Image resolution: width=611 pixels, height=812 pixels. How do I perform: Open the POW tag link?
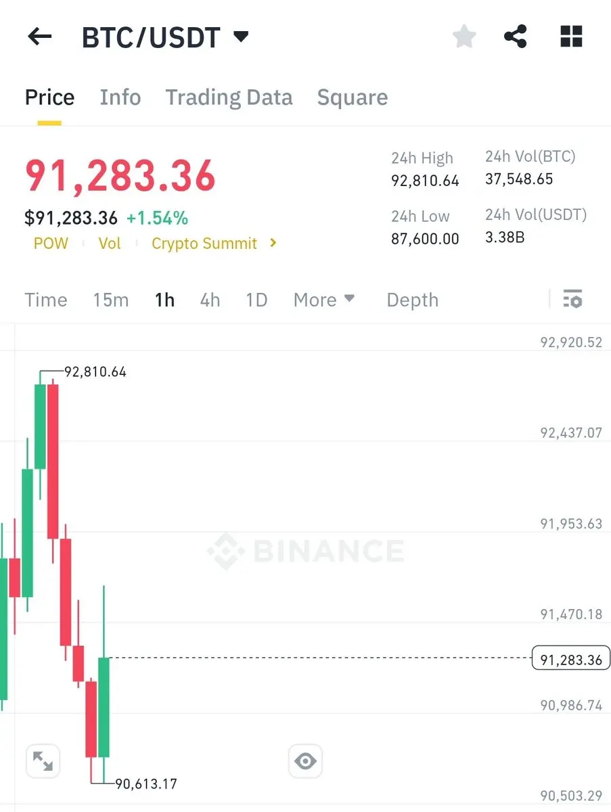coord(51,244)
